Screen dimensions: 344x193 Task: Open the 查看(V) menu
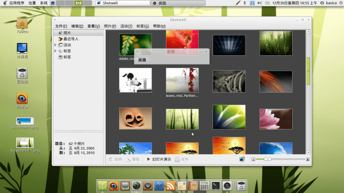pyautogui.click(x=93, y=26)
